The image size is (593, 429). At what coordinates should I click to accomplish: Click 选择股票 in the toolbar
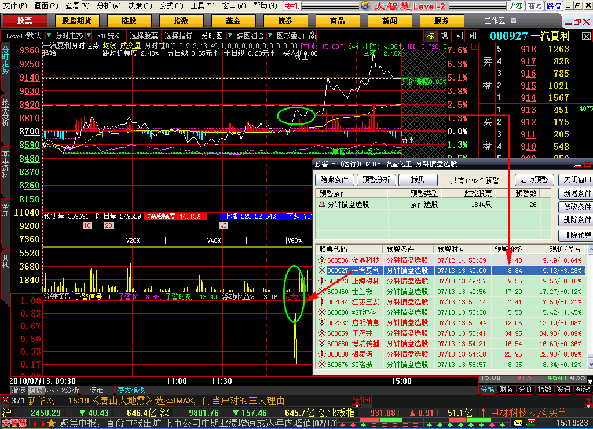click(144, 35)
